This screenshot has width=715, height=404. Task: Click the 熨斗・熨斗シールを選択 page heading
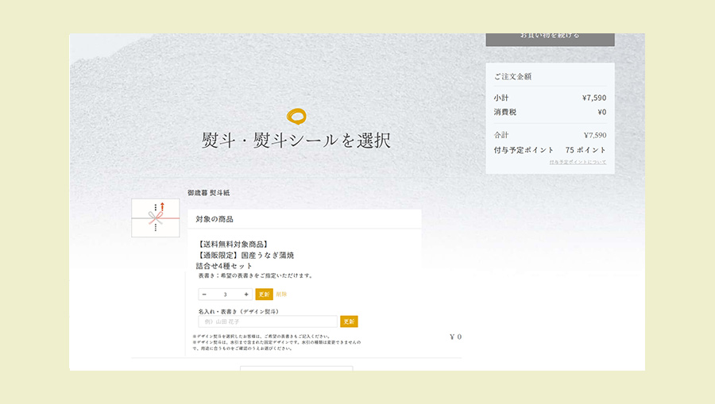(296, 141)
